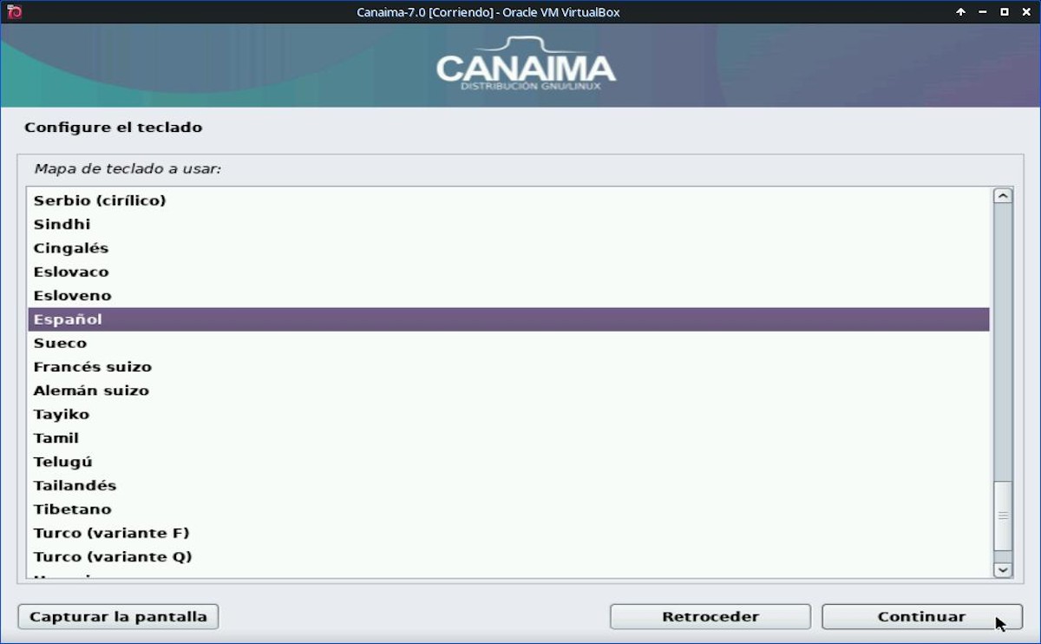The image size is (1041, 644).
Task: Select Francés suizo keyboard map
Action: coord(93,367)
